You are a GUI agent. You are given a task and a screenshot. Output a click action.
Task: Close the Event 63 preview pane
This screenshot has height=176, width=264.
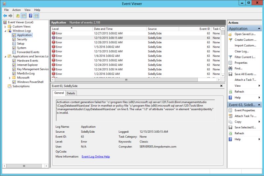(x=221, y=86)
